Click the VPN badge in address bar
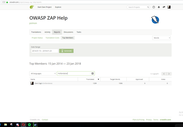The height and width of the screenshot is (127, 183). pos(4,2)
